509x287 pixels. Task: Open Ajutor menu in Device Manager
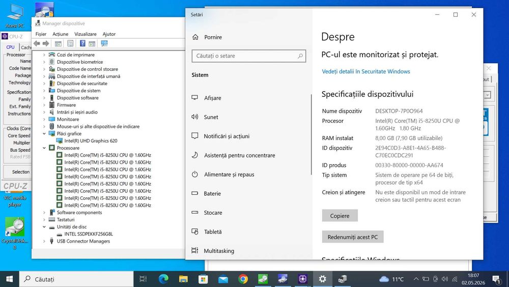tap(109, 34)
